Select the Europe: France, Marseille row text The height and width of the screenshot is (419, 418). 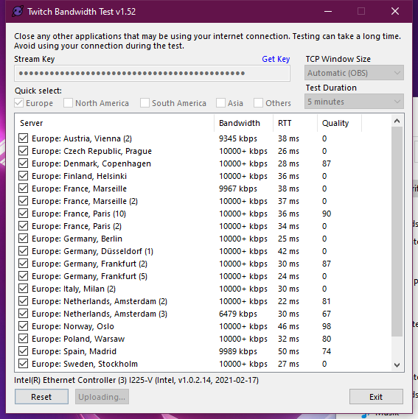pos(79,189)
